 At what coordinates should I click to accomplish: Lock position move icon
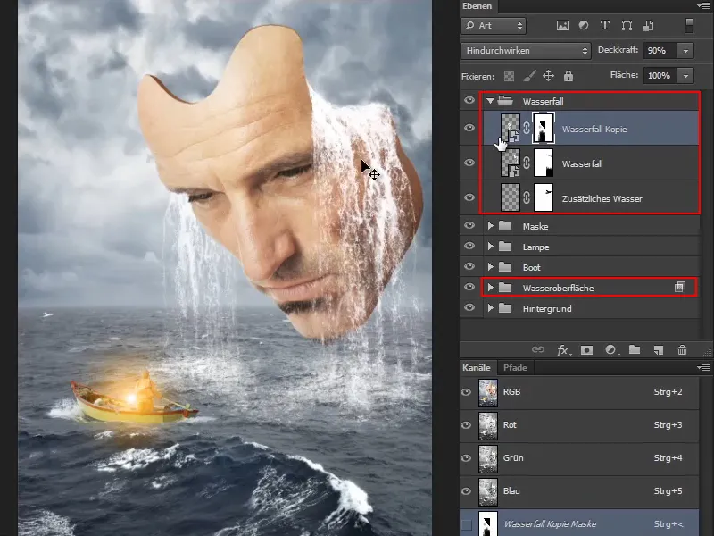548,76
